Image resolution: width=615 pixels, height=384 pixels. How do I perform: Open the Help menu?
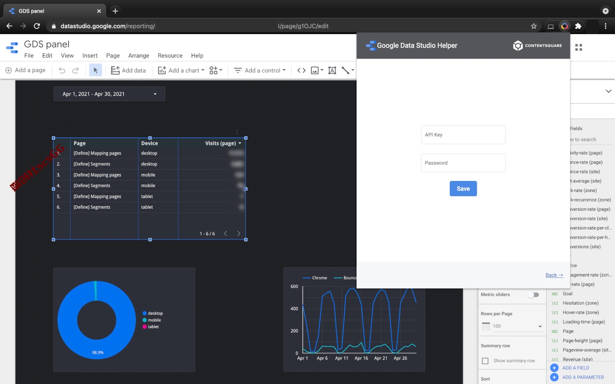pos(197,56)
